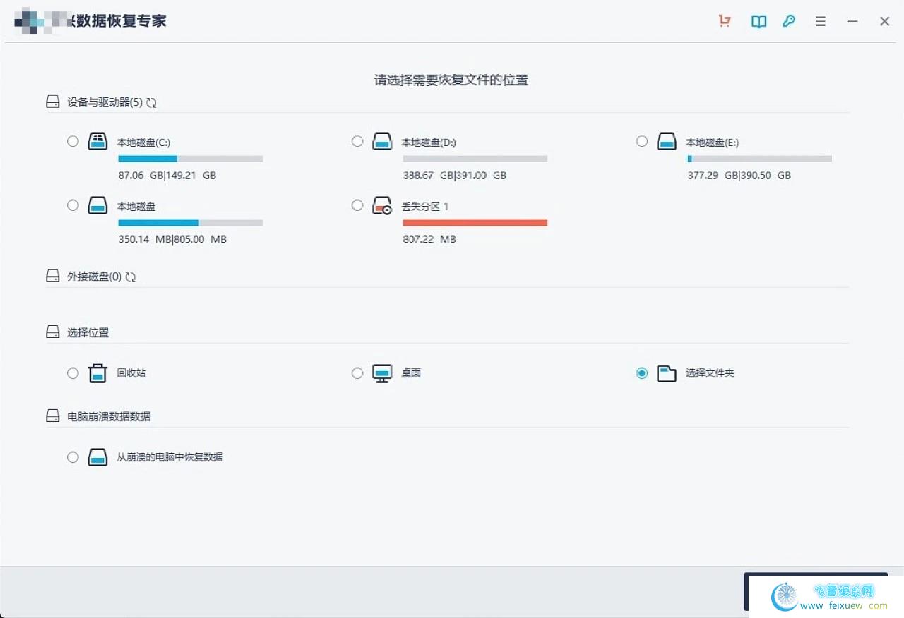Select the 本地磁盘(C:) radio button

73,141
